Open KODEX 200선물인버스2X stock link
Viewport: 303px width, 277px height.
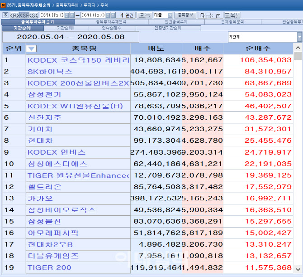pos(78,83)
